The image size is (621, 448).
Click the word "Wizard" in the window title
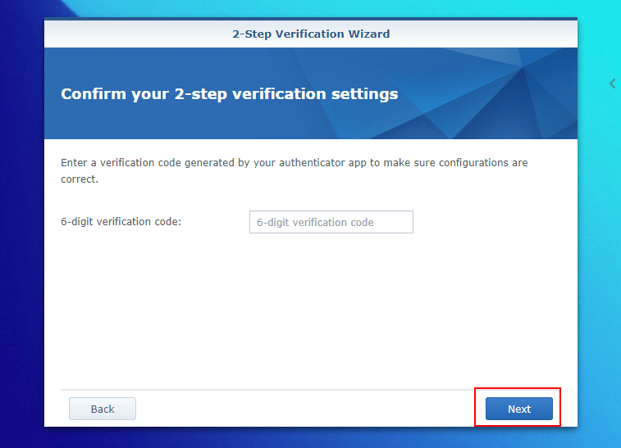point(369,34)
